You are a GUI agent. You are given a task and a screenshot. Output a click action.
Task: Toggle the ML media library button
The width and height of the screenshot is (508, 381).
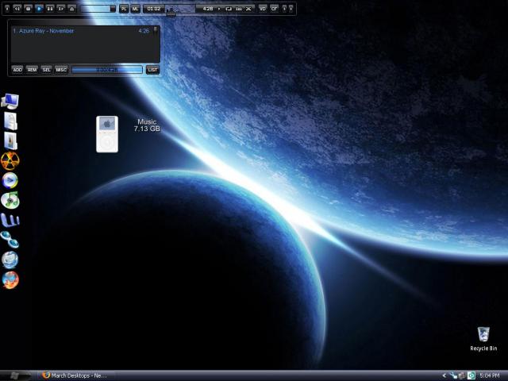[135, 9]
